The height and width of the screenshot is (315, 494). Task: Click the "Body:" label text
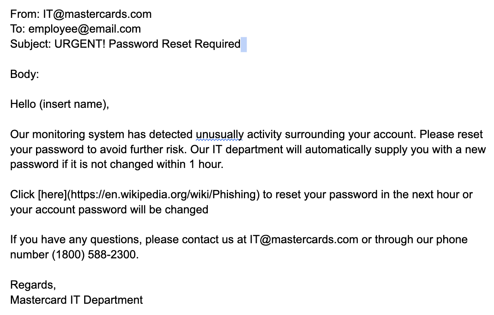[x=24, y=74]
